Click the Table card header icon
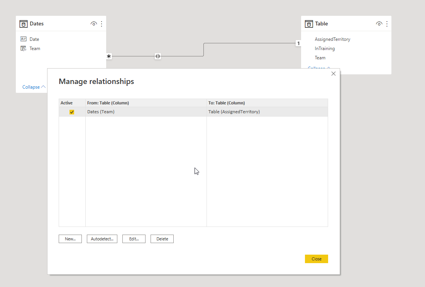This screenshot has height=287, width=425. pyautogui.click(x=309, y=24)
